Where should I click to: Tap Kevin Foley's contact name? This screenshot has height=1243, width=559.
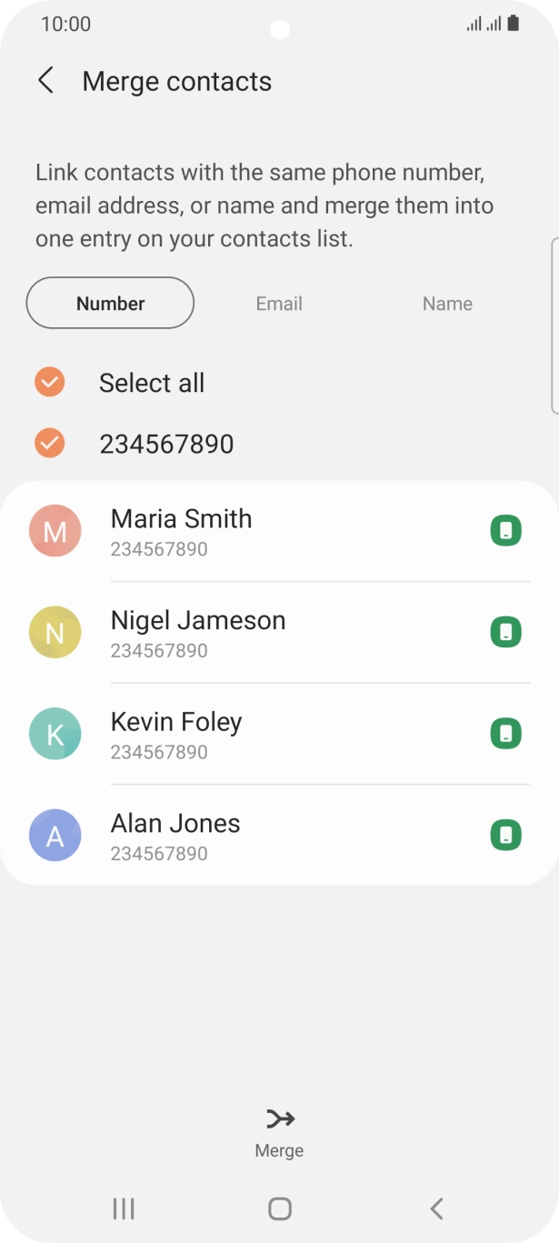click(176, 722)
